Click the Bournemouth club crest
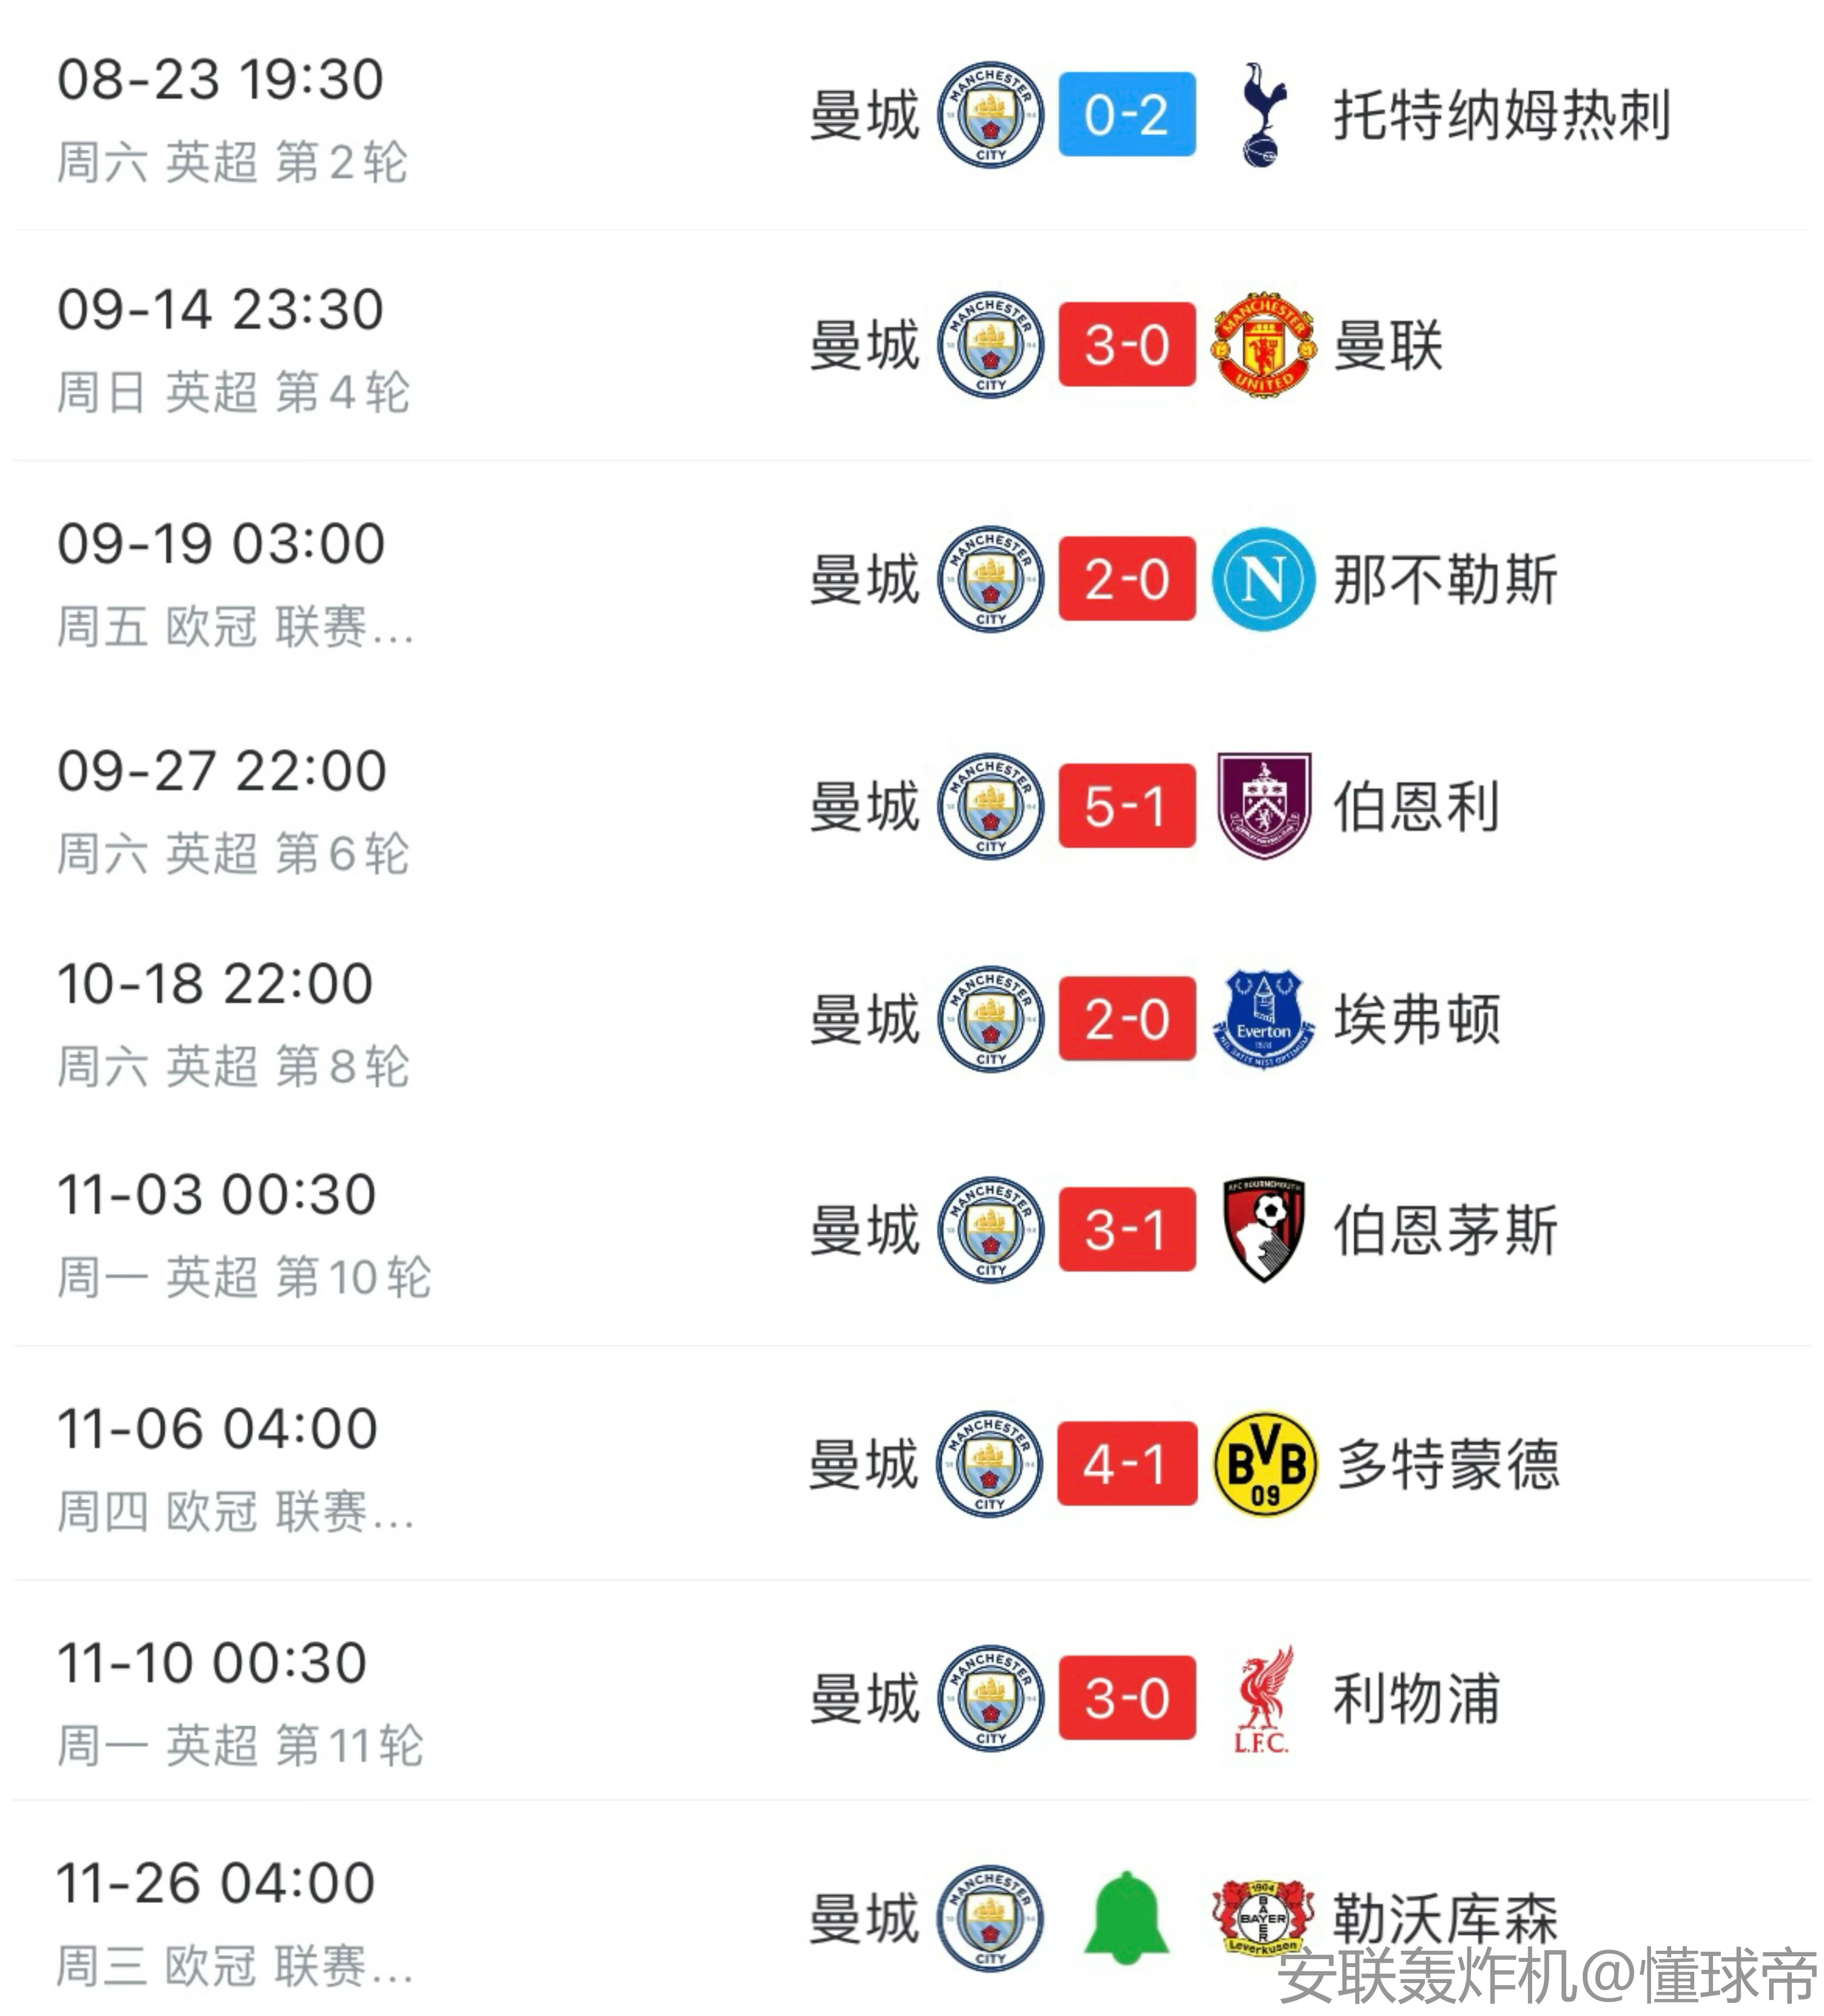The image size is (1824, 2016). click(x=1263, y=1229)
